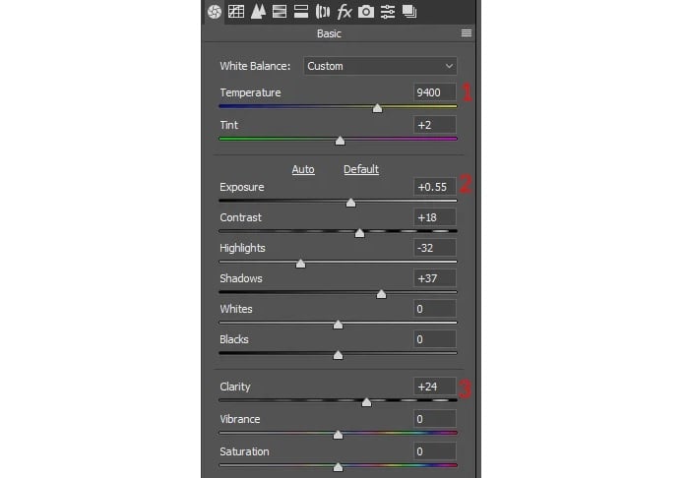
Task: Click the Basic panel title
Action: click(329, 33)
